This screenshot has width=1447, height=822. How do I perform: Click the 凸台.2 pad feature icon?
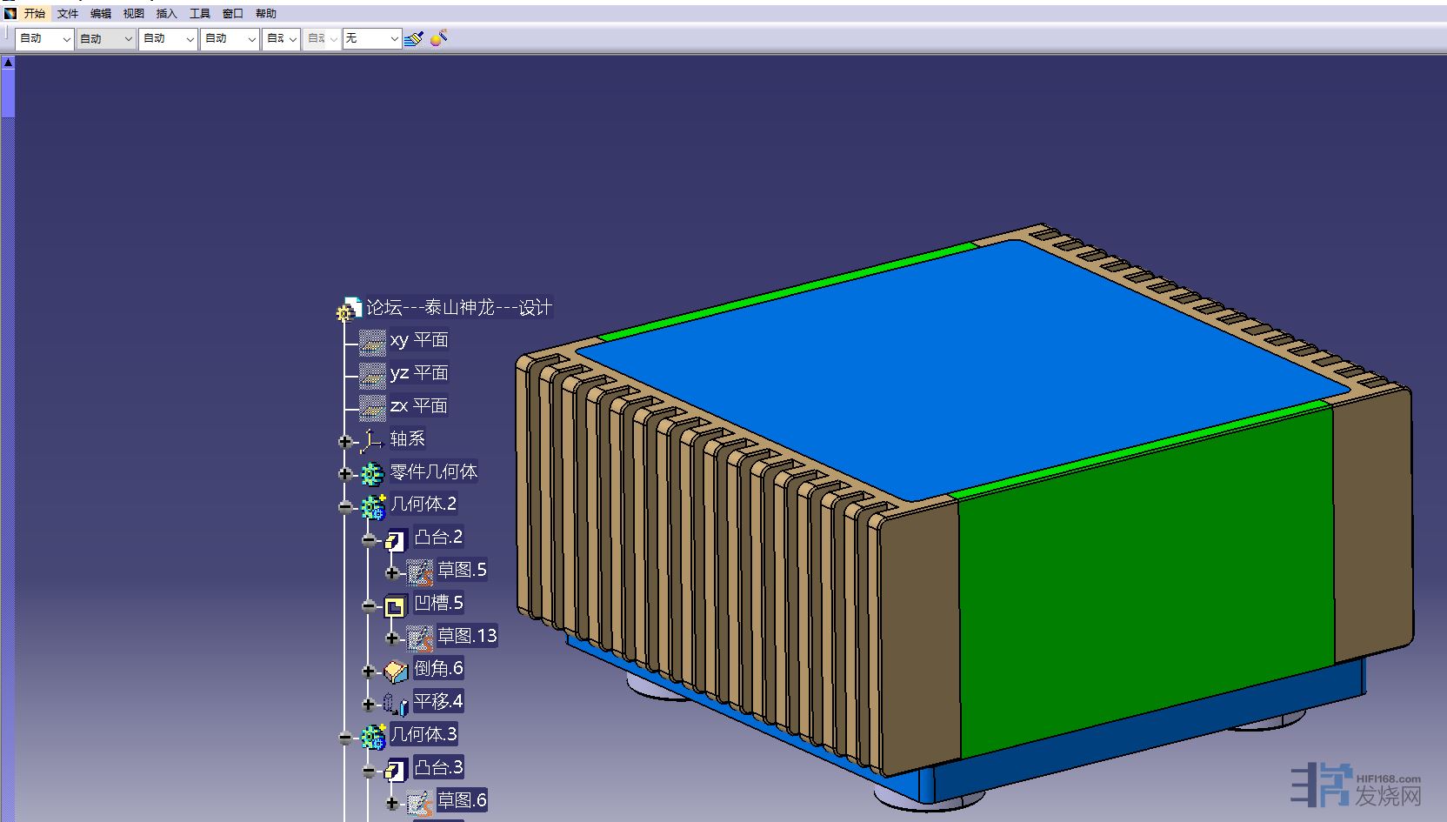pyautogui.click(x=395, y=539)
